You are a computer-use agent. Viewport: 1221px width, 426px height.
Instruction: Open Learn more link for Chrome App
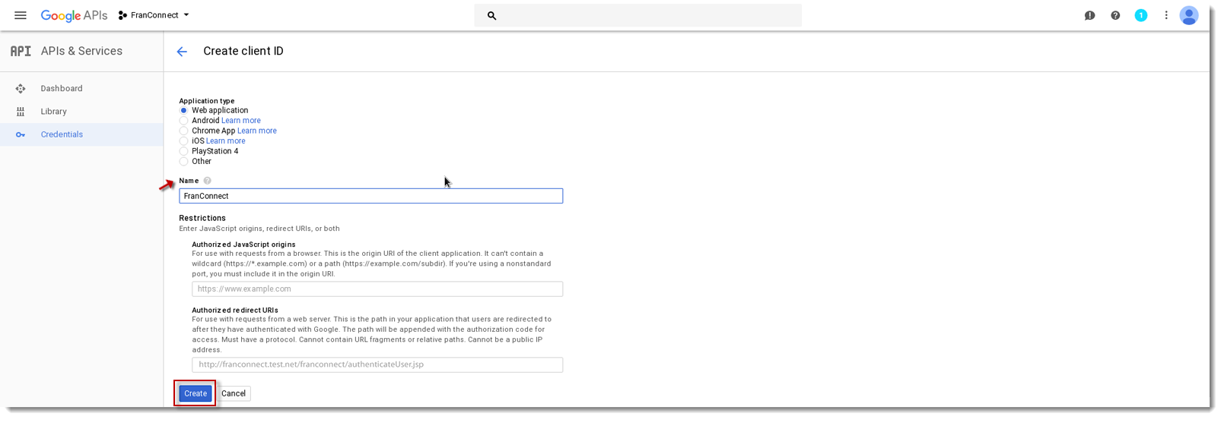coord(257,131)
